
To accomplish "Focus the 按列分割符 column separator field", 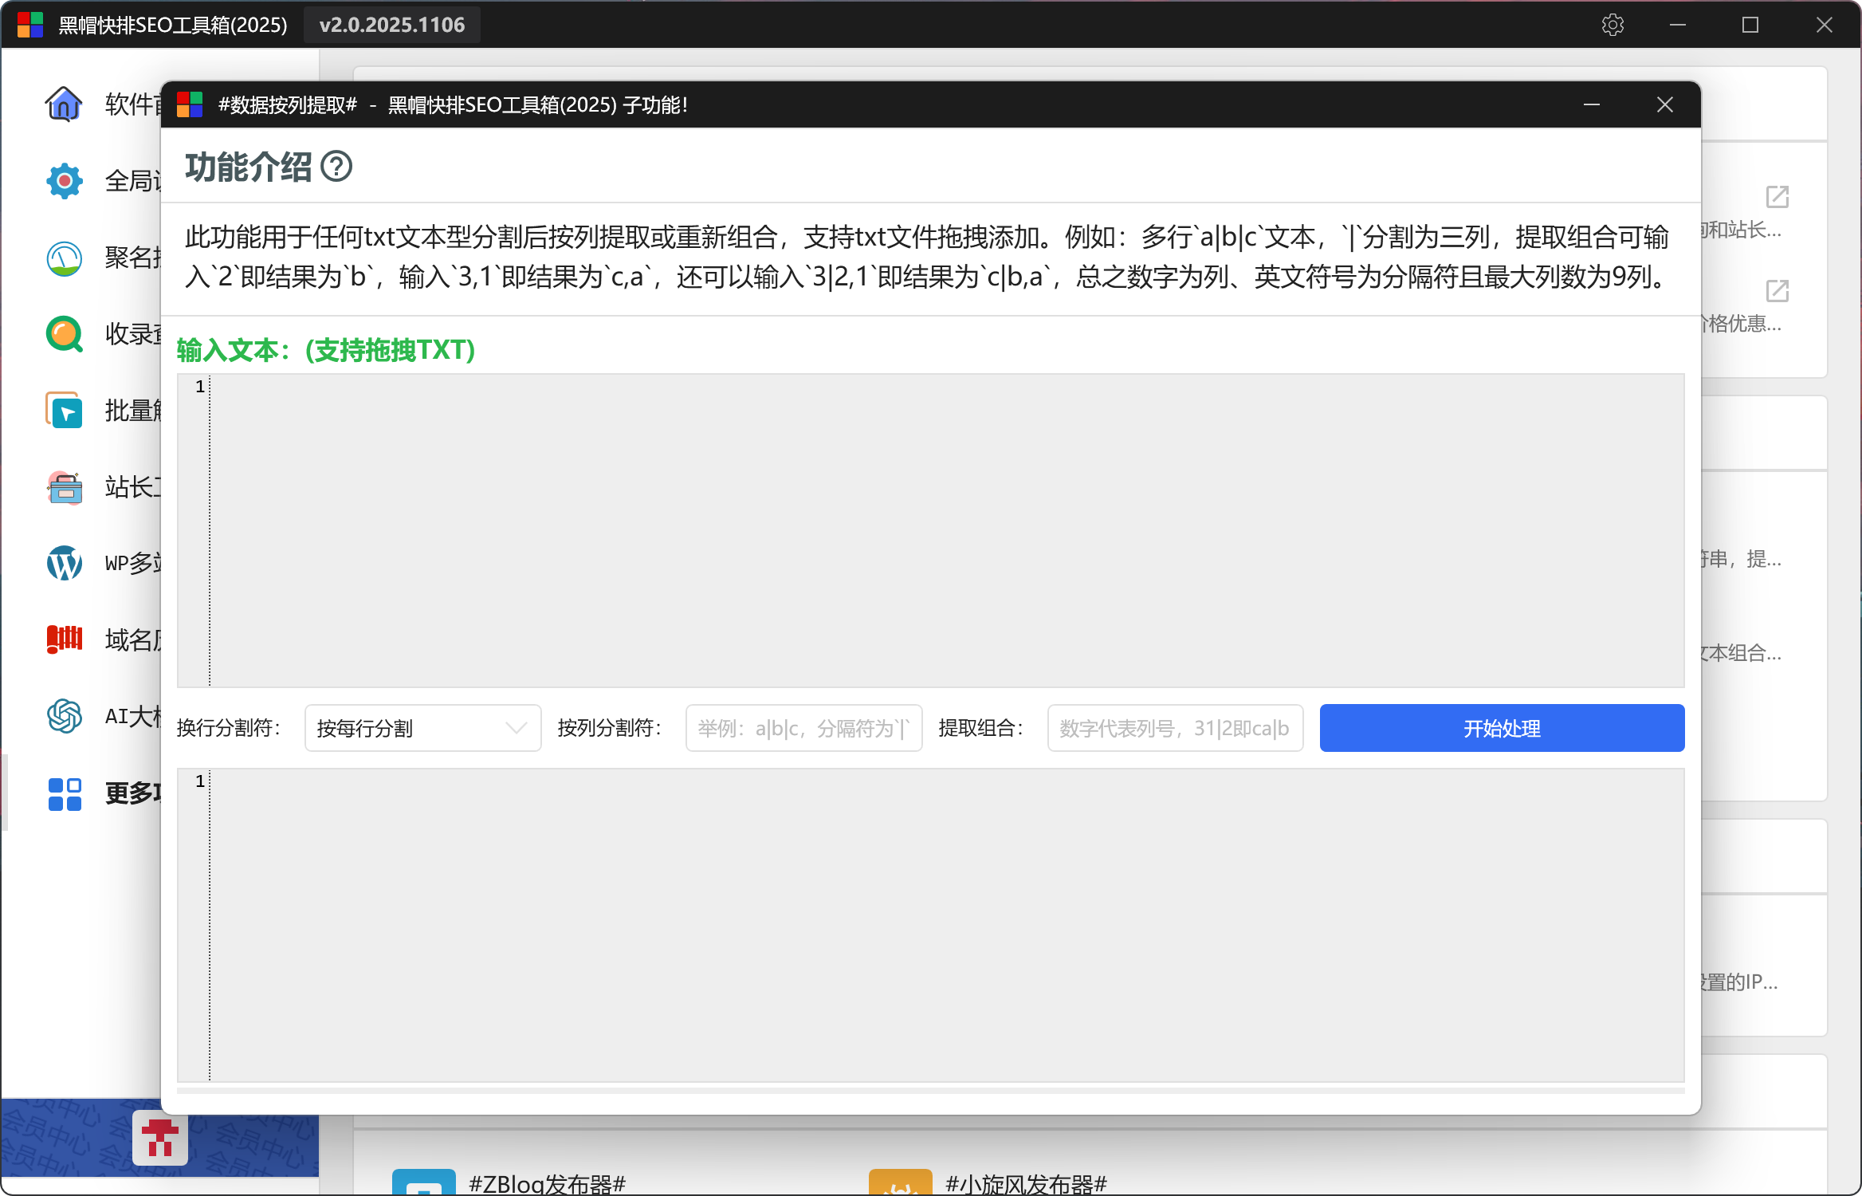I will pos(803,728).
